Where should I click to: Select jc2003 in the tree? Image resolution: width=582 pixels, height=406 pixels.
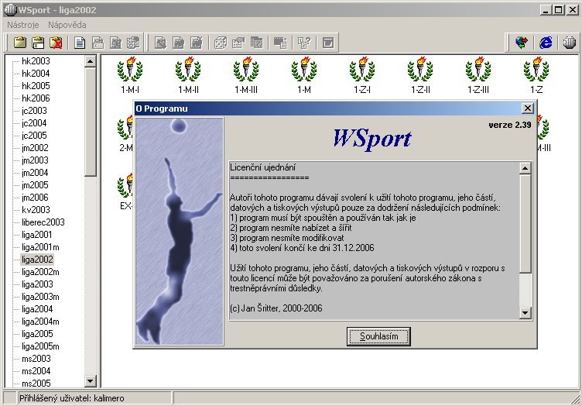34,111
